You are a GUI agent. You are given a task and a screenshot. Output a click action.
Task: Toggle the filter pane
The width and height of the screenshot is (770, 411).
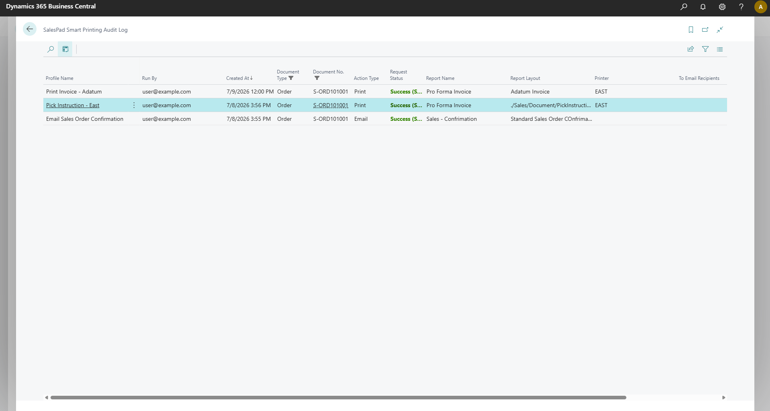click(705, 49)
